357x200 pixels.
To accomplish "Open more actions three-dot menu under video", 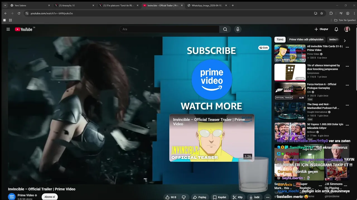I will point(268,197).
